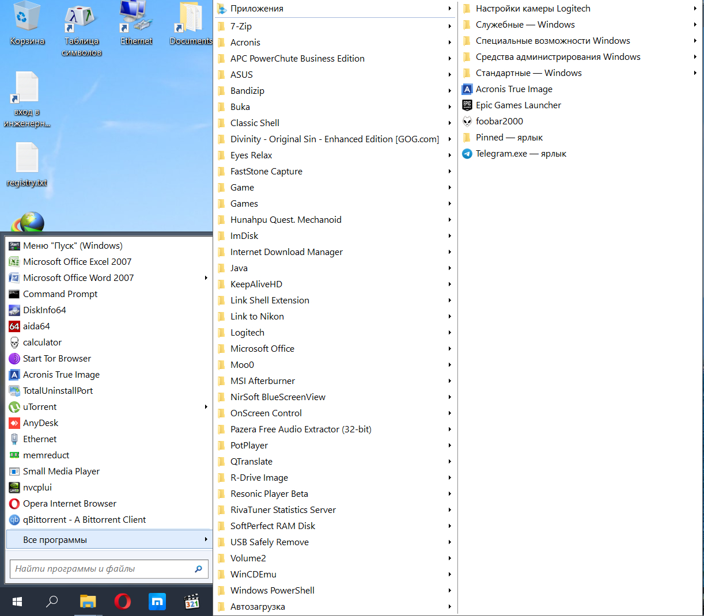
Task: Click the search magnifier in start menu box
Action: point(199,569)
